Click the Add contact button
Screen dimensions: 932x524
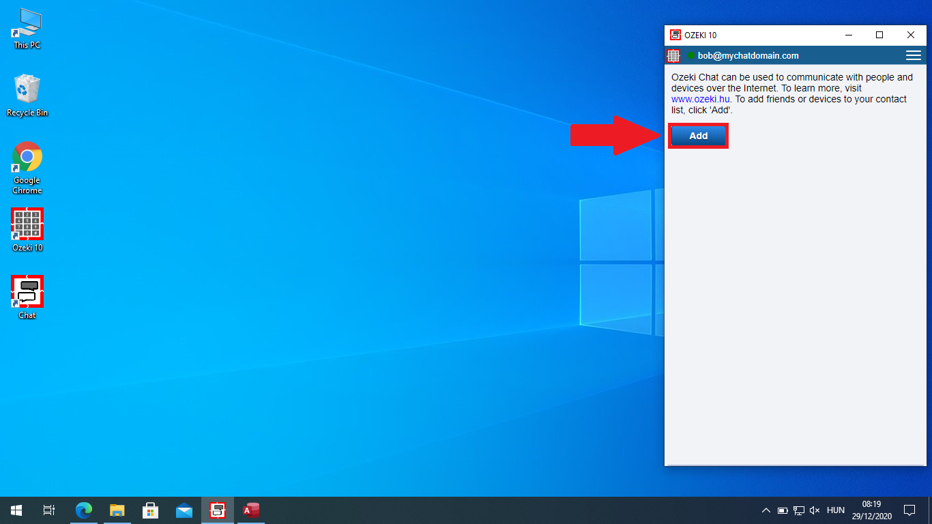[698, 136]
